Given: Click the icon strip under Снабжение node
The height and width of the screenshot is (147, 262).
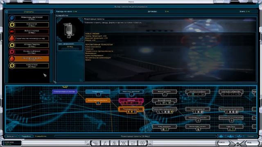Looking at the screenshot, I should [131, 103].
